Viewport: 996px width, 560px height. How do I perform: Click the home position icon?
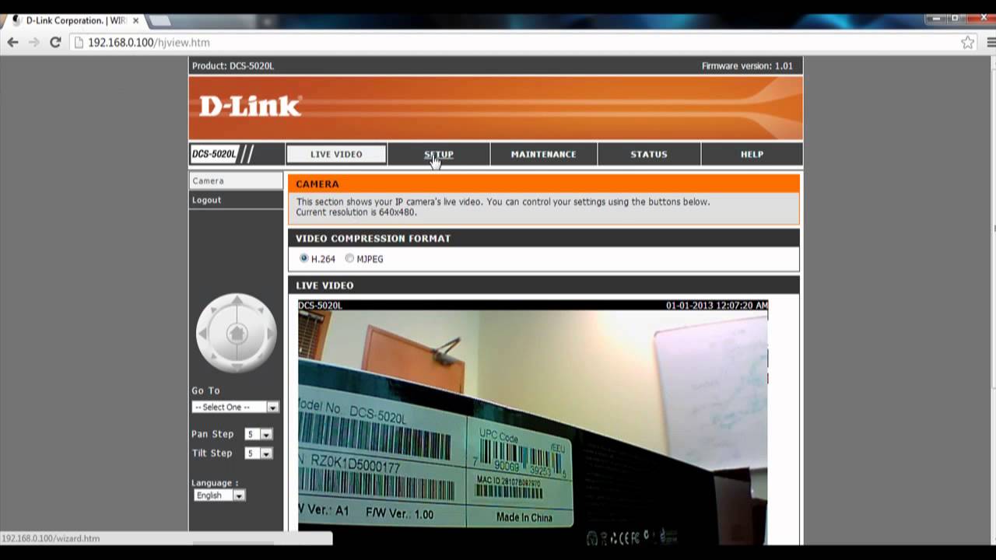click(237, 334)
